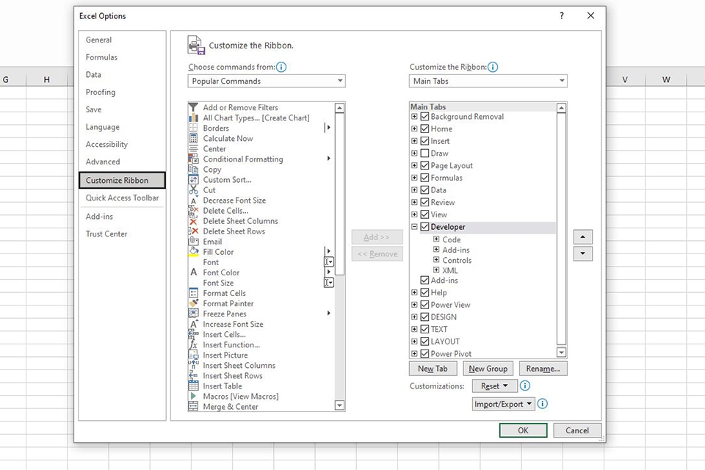Image resolution: width=705 pixels, height=470 pixels.
Task: Confirm with the OK button
Action: tap(524, 430)
